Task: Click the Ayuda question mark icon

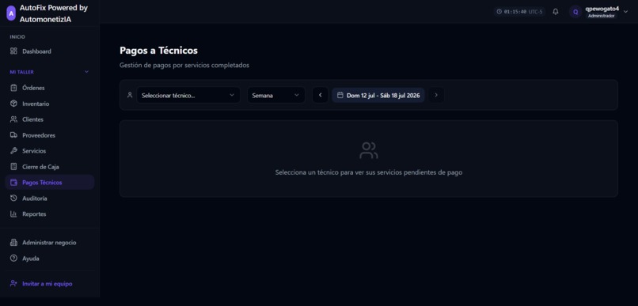Action: 13,258
